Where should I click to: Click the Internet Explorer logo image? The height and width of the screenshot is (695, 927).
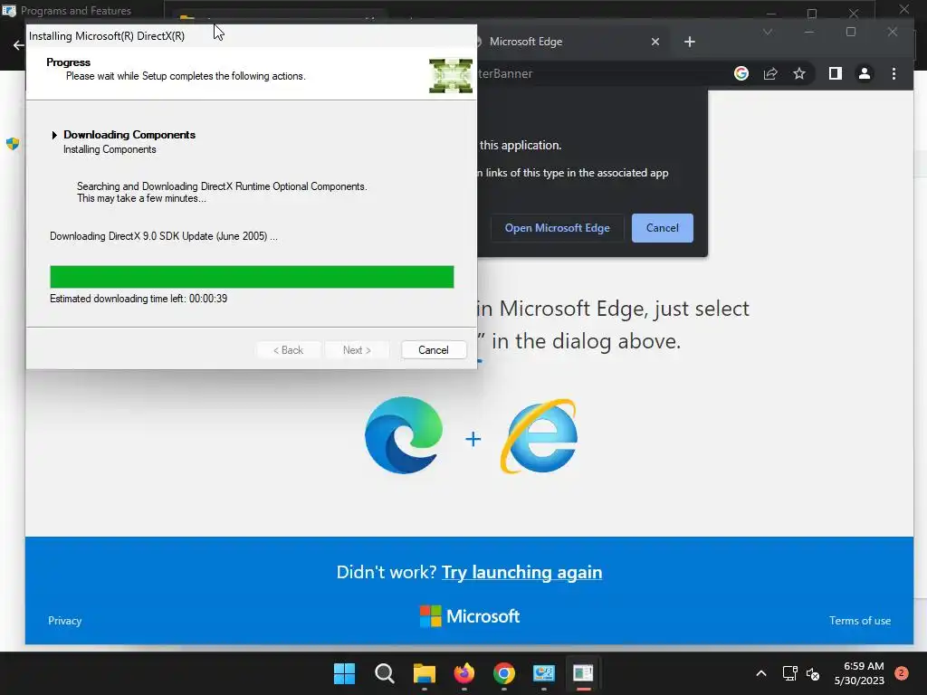tap(540, 435)
